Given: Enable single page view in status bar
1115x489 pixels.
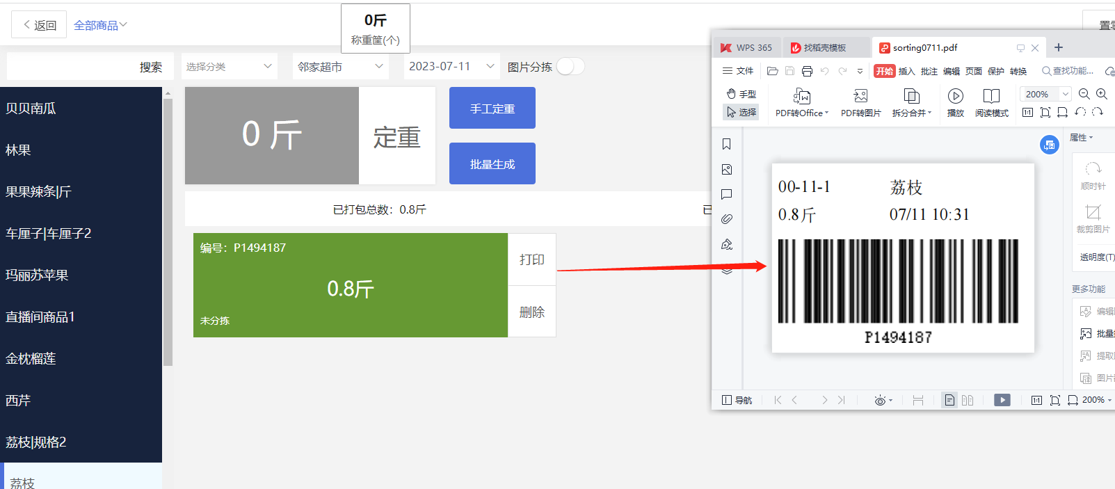Looking at the screenshot, I should [949, 400].
